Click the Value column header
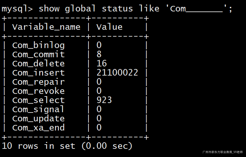 pos(109,27)
